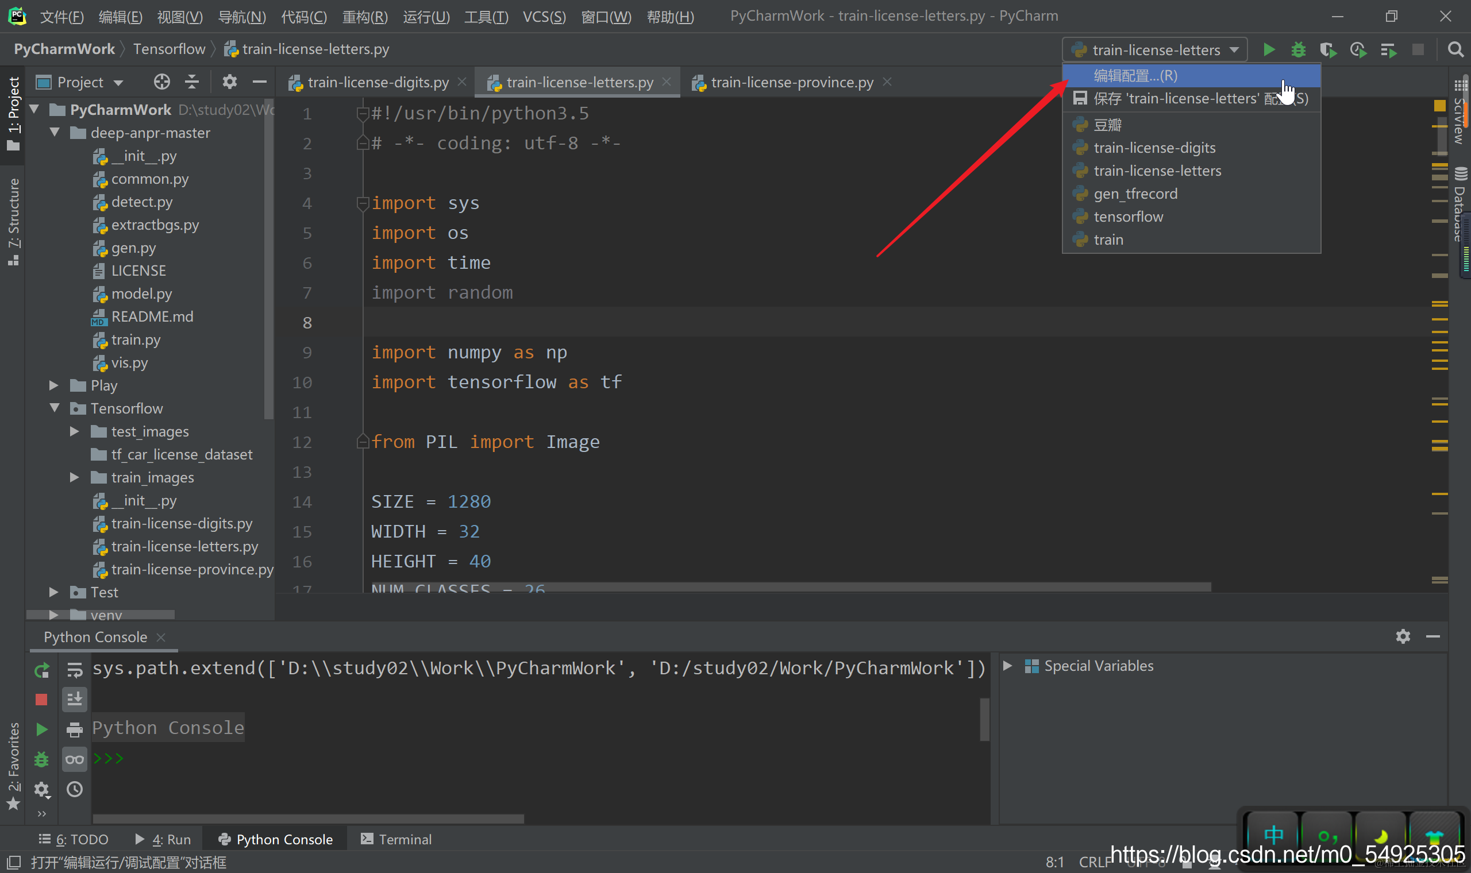Collapse all in Project panel toolbar
Screen dimensions: 1471x873
coord(192,82)
